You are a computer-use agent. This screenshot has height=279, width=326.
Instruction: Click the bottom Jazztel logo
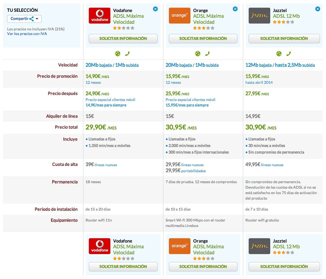pyautogui.click(x=260, y=246)
